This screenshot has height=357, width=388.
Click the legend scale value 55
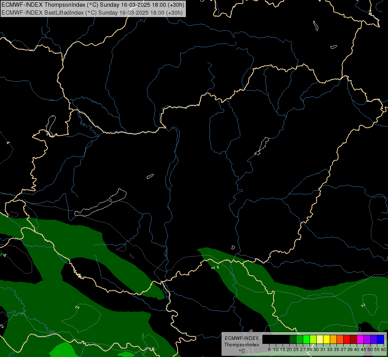(377, 349)
